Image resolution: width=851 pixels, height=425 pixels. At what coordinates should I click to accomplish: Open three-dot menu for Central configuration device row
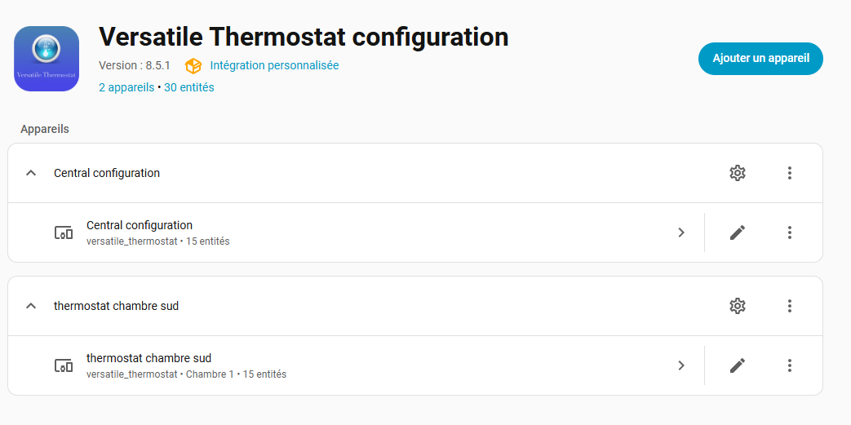[790, 232]
